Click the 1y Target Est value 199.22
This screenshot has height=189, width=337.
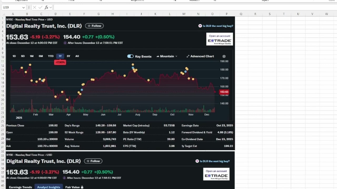coord(229,146)
